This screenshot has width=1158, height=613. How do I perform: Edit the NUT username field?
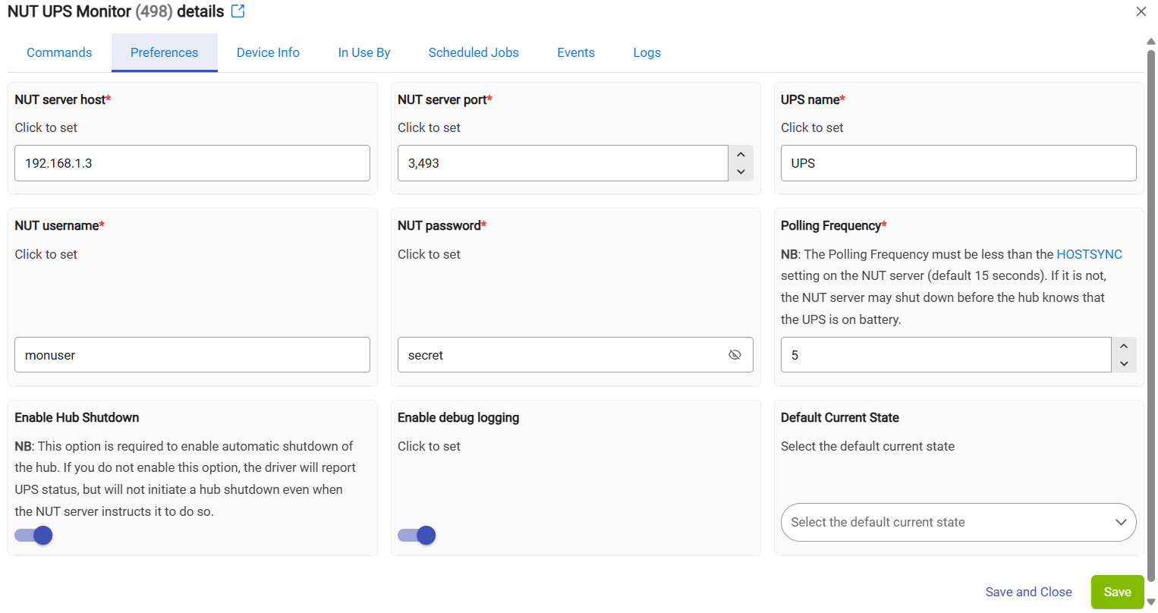(192, 355)
